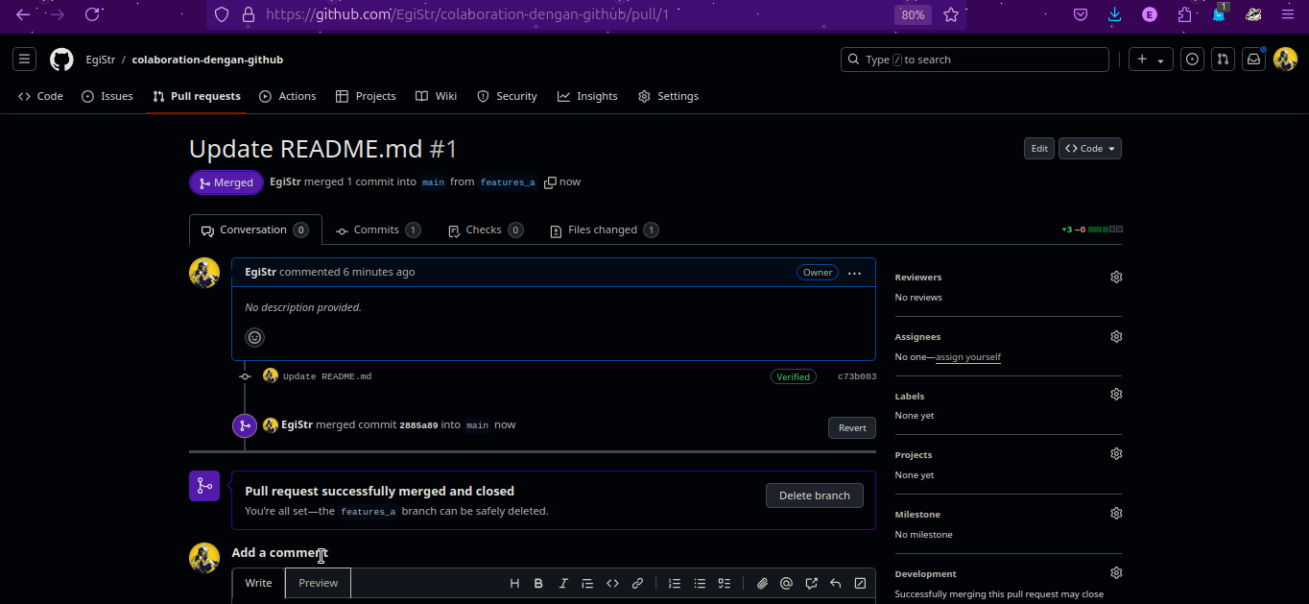Open the Insights repository tab

588,96
